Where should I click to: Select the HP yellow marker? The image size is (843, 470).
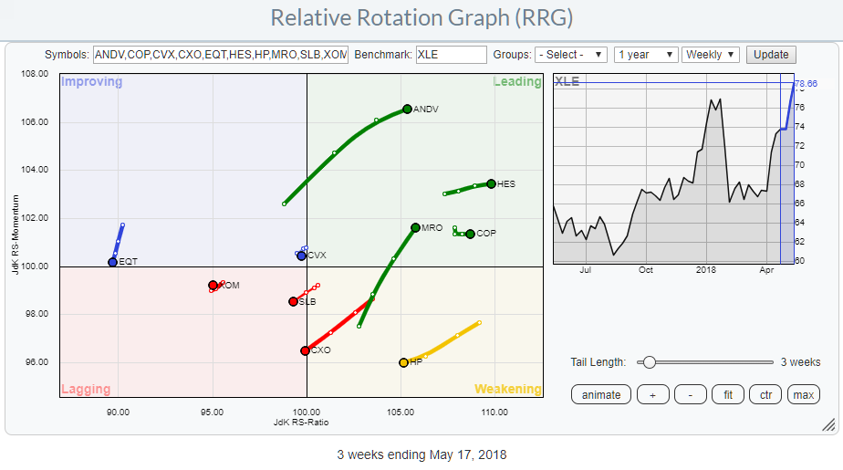click(x=403, y=362)
